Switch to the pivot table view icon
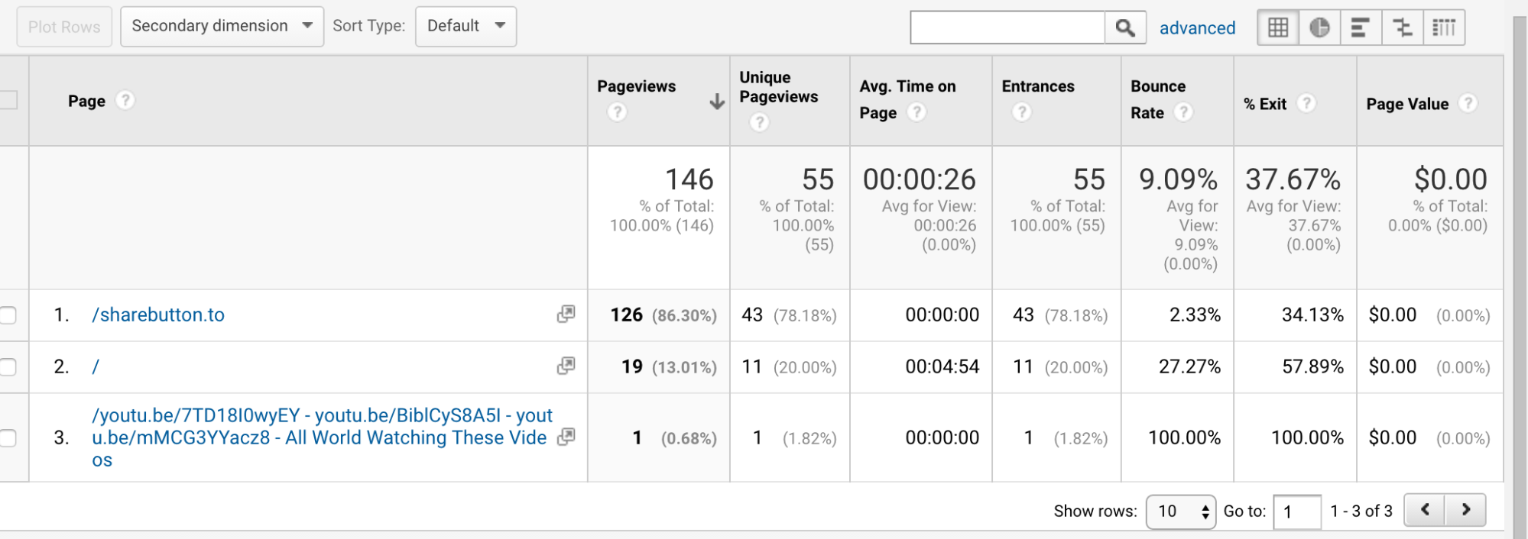This screenshot has height=539, width=1528. pyautogui.click(x=1443, y=28)
